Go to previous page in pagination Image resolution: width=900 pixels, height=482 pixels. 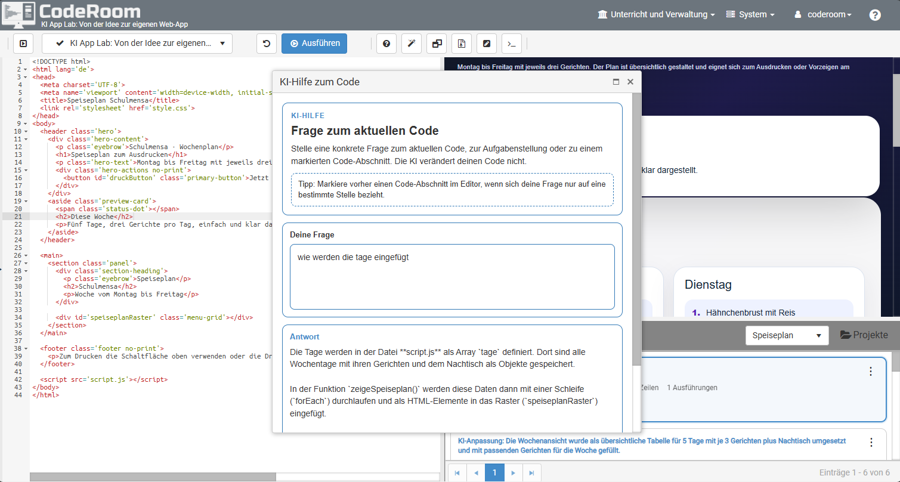click(475, 473)
